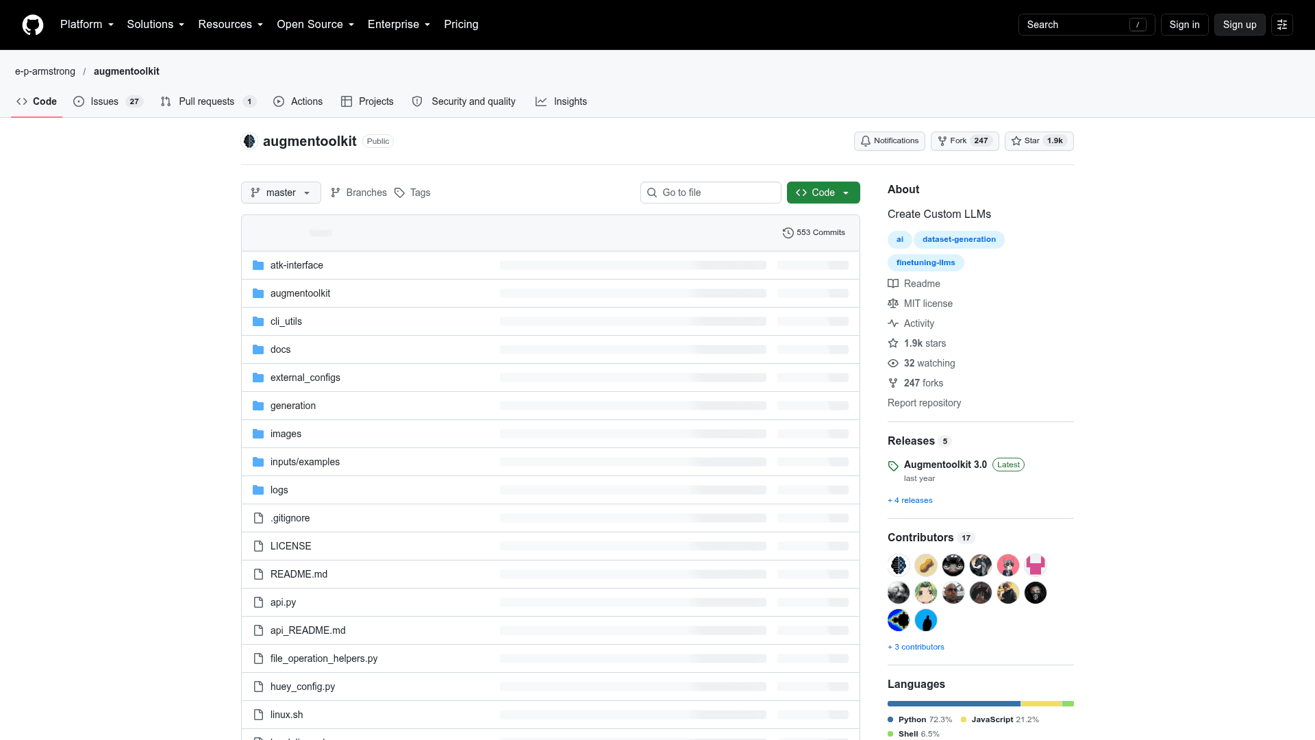Expand the Open Source menu
The image size is (1315, 740).
click(316, 25)
